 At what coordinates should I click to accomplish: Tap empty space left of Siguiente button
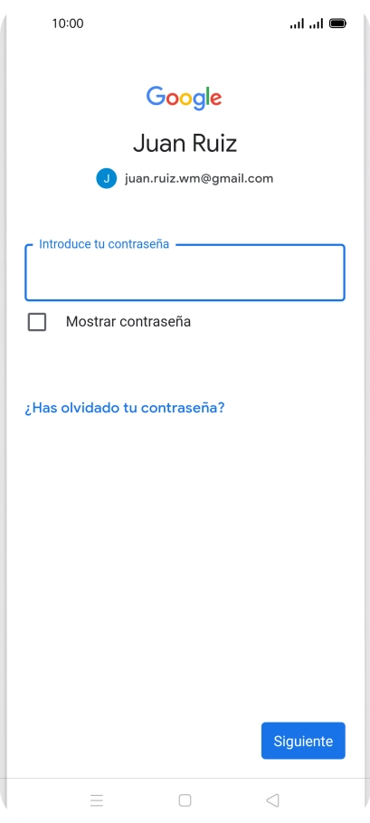point(137,741)
